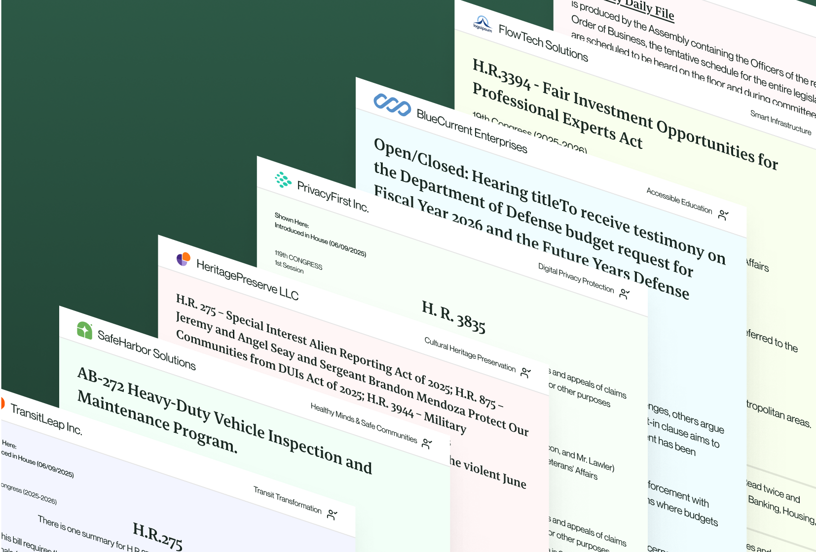Click Shown Here label on PrivacyFirst card
Image resolution: width=816 pixels, height=552 pixels.
point(292,220)
